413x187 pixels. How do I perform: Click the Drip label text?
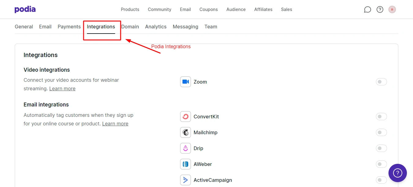(x=198, y=148)
